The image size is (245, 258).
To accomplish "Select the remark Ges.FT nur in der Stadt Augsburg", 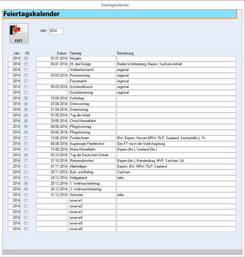I will [x=176, y=144].
